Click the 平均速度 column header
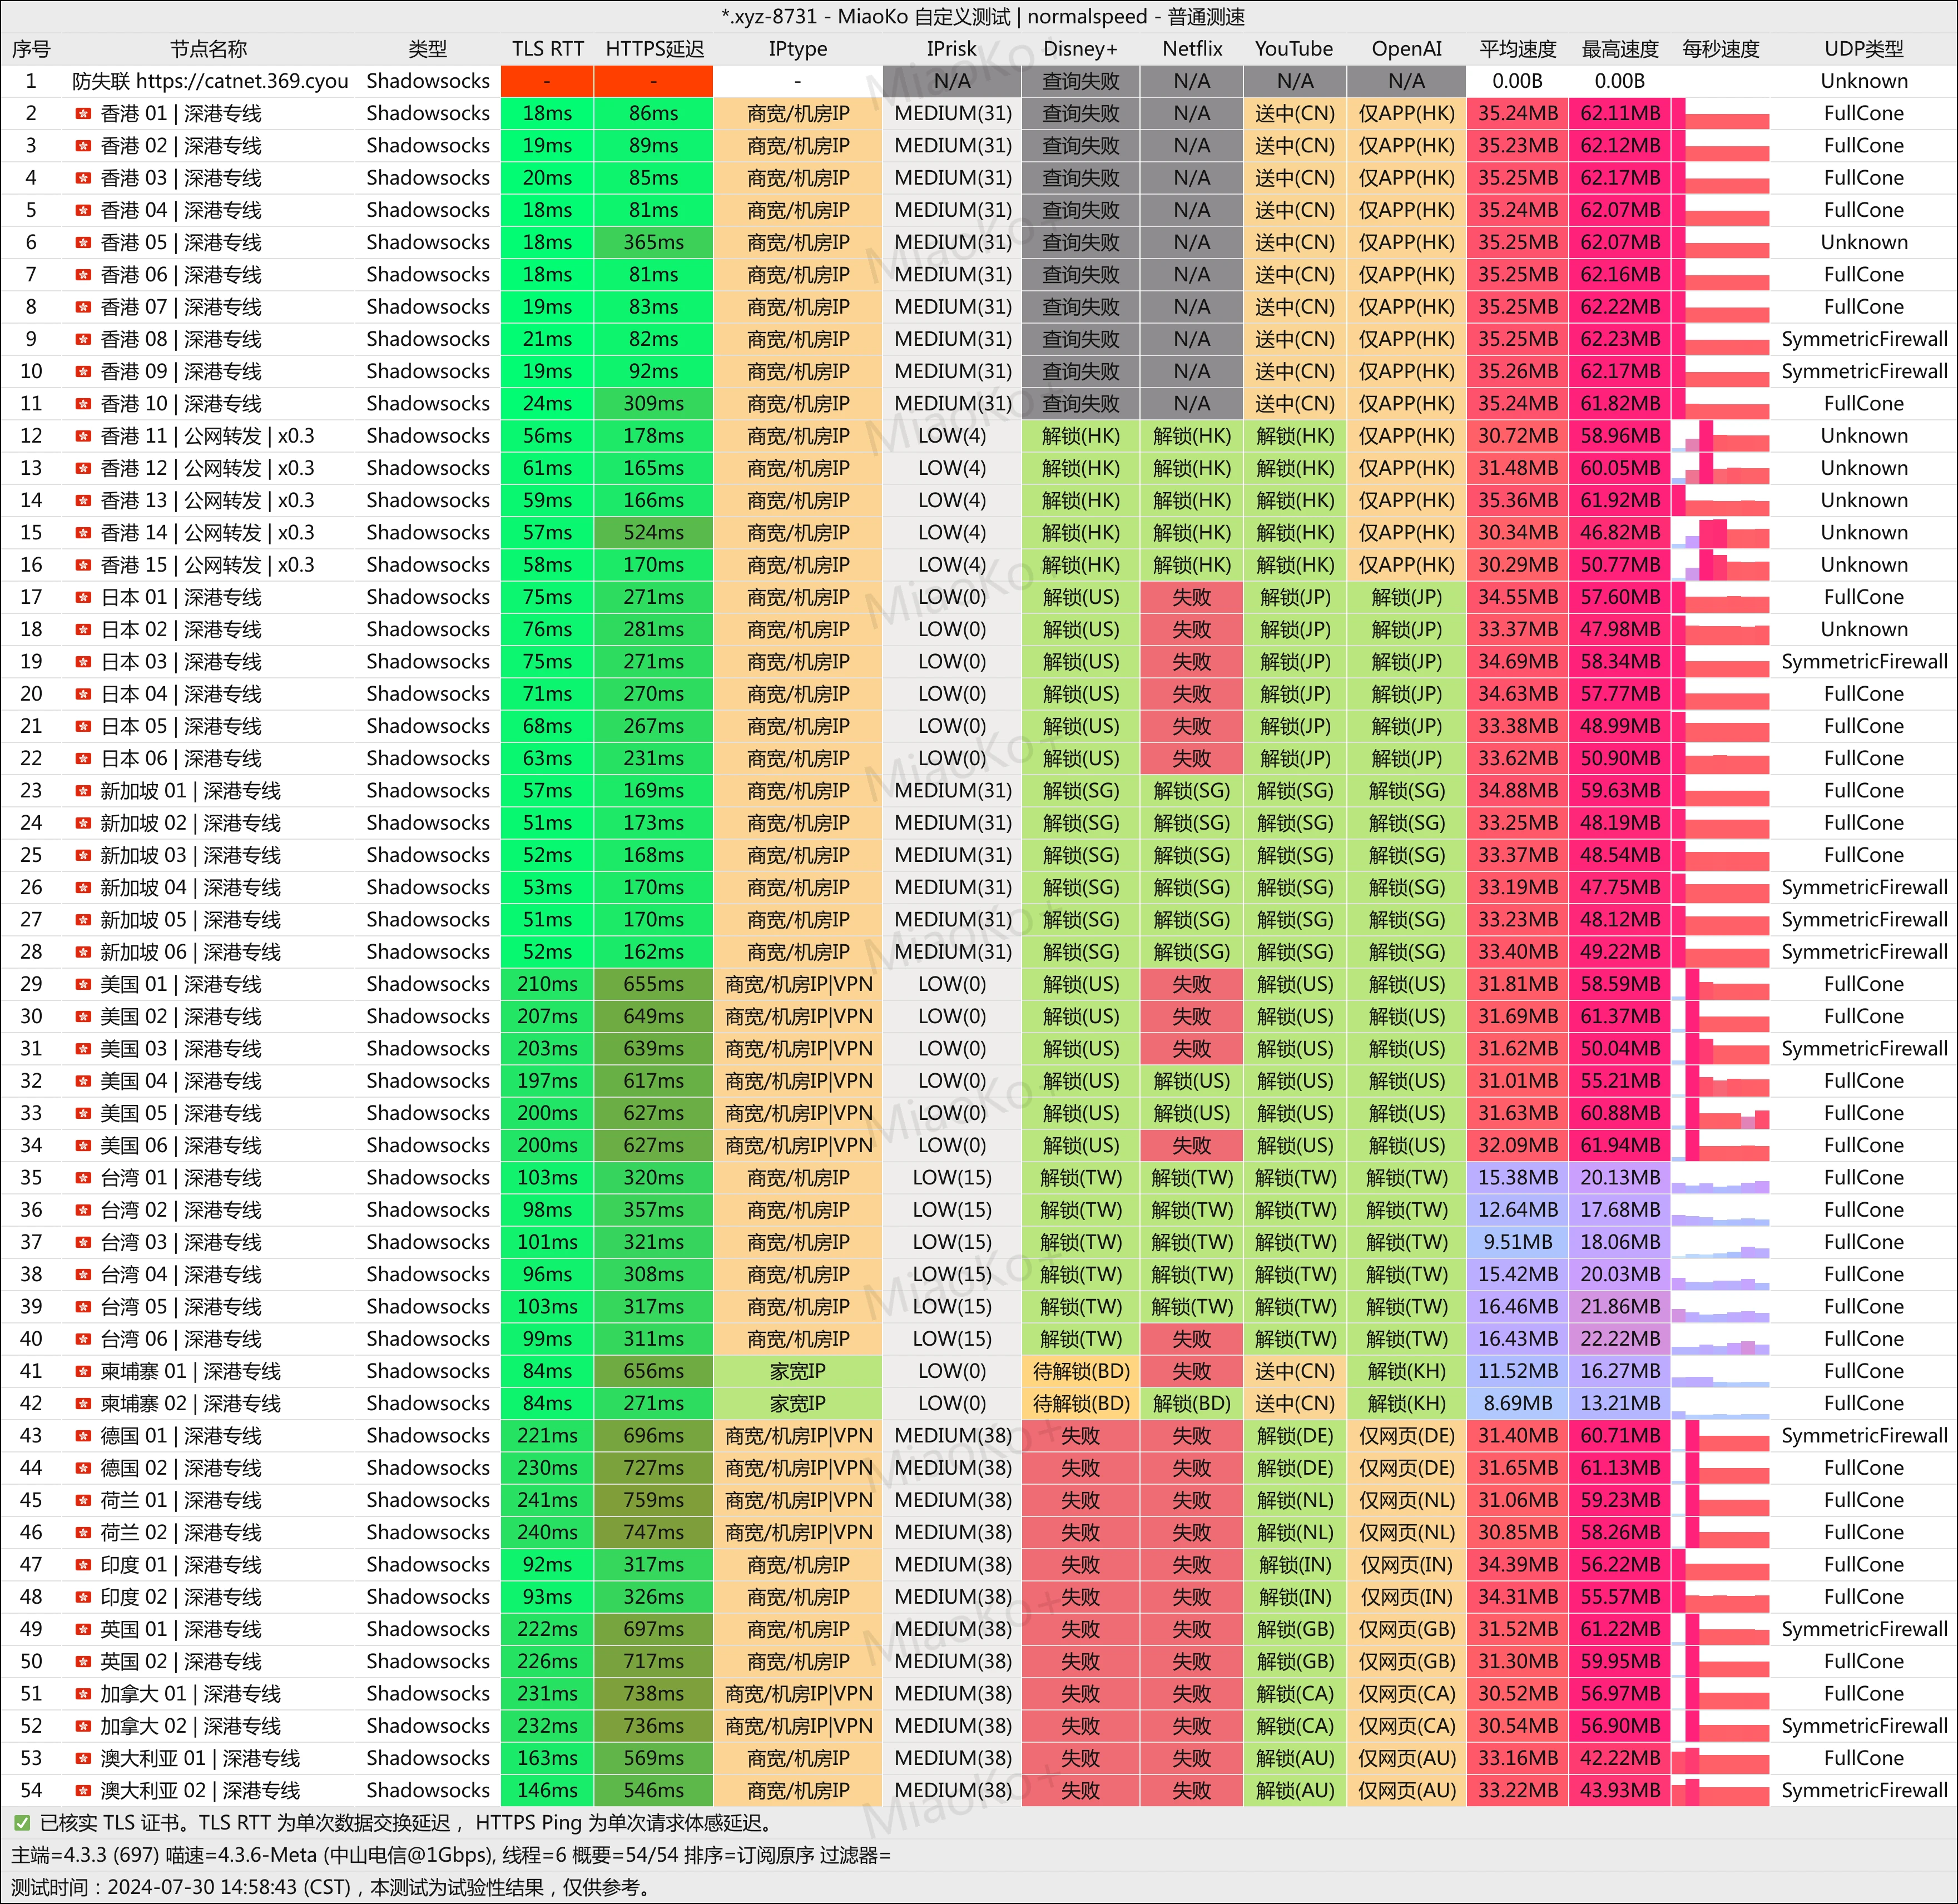 tap(1517, 49)
